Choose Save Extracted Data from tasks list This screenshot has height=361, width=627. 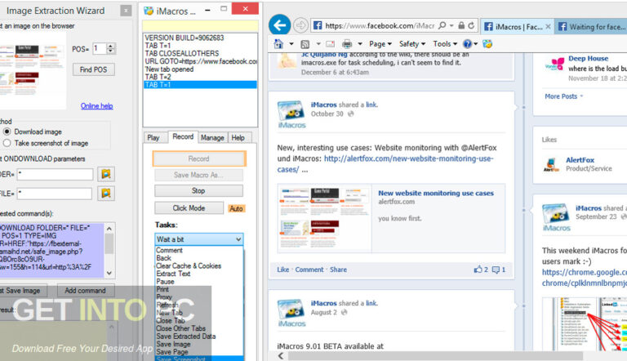[x=186, y=336]
